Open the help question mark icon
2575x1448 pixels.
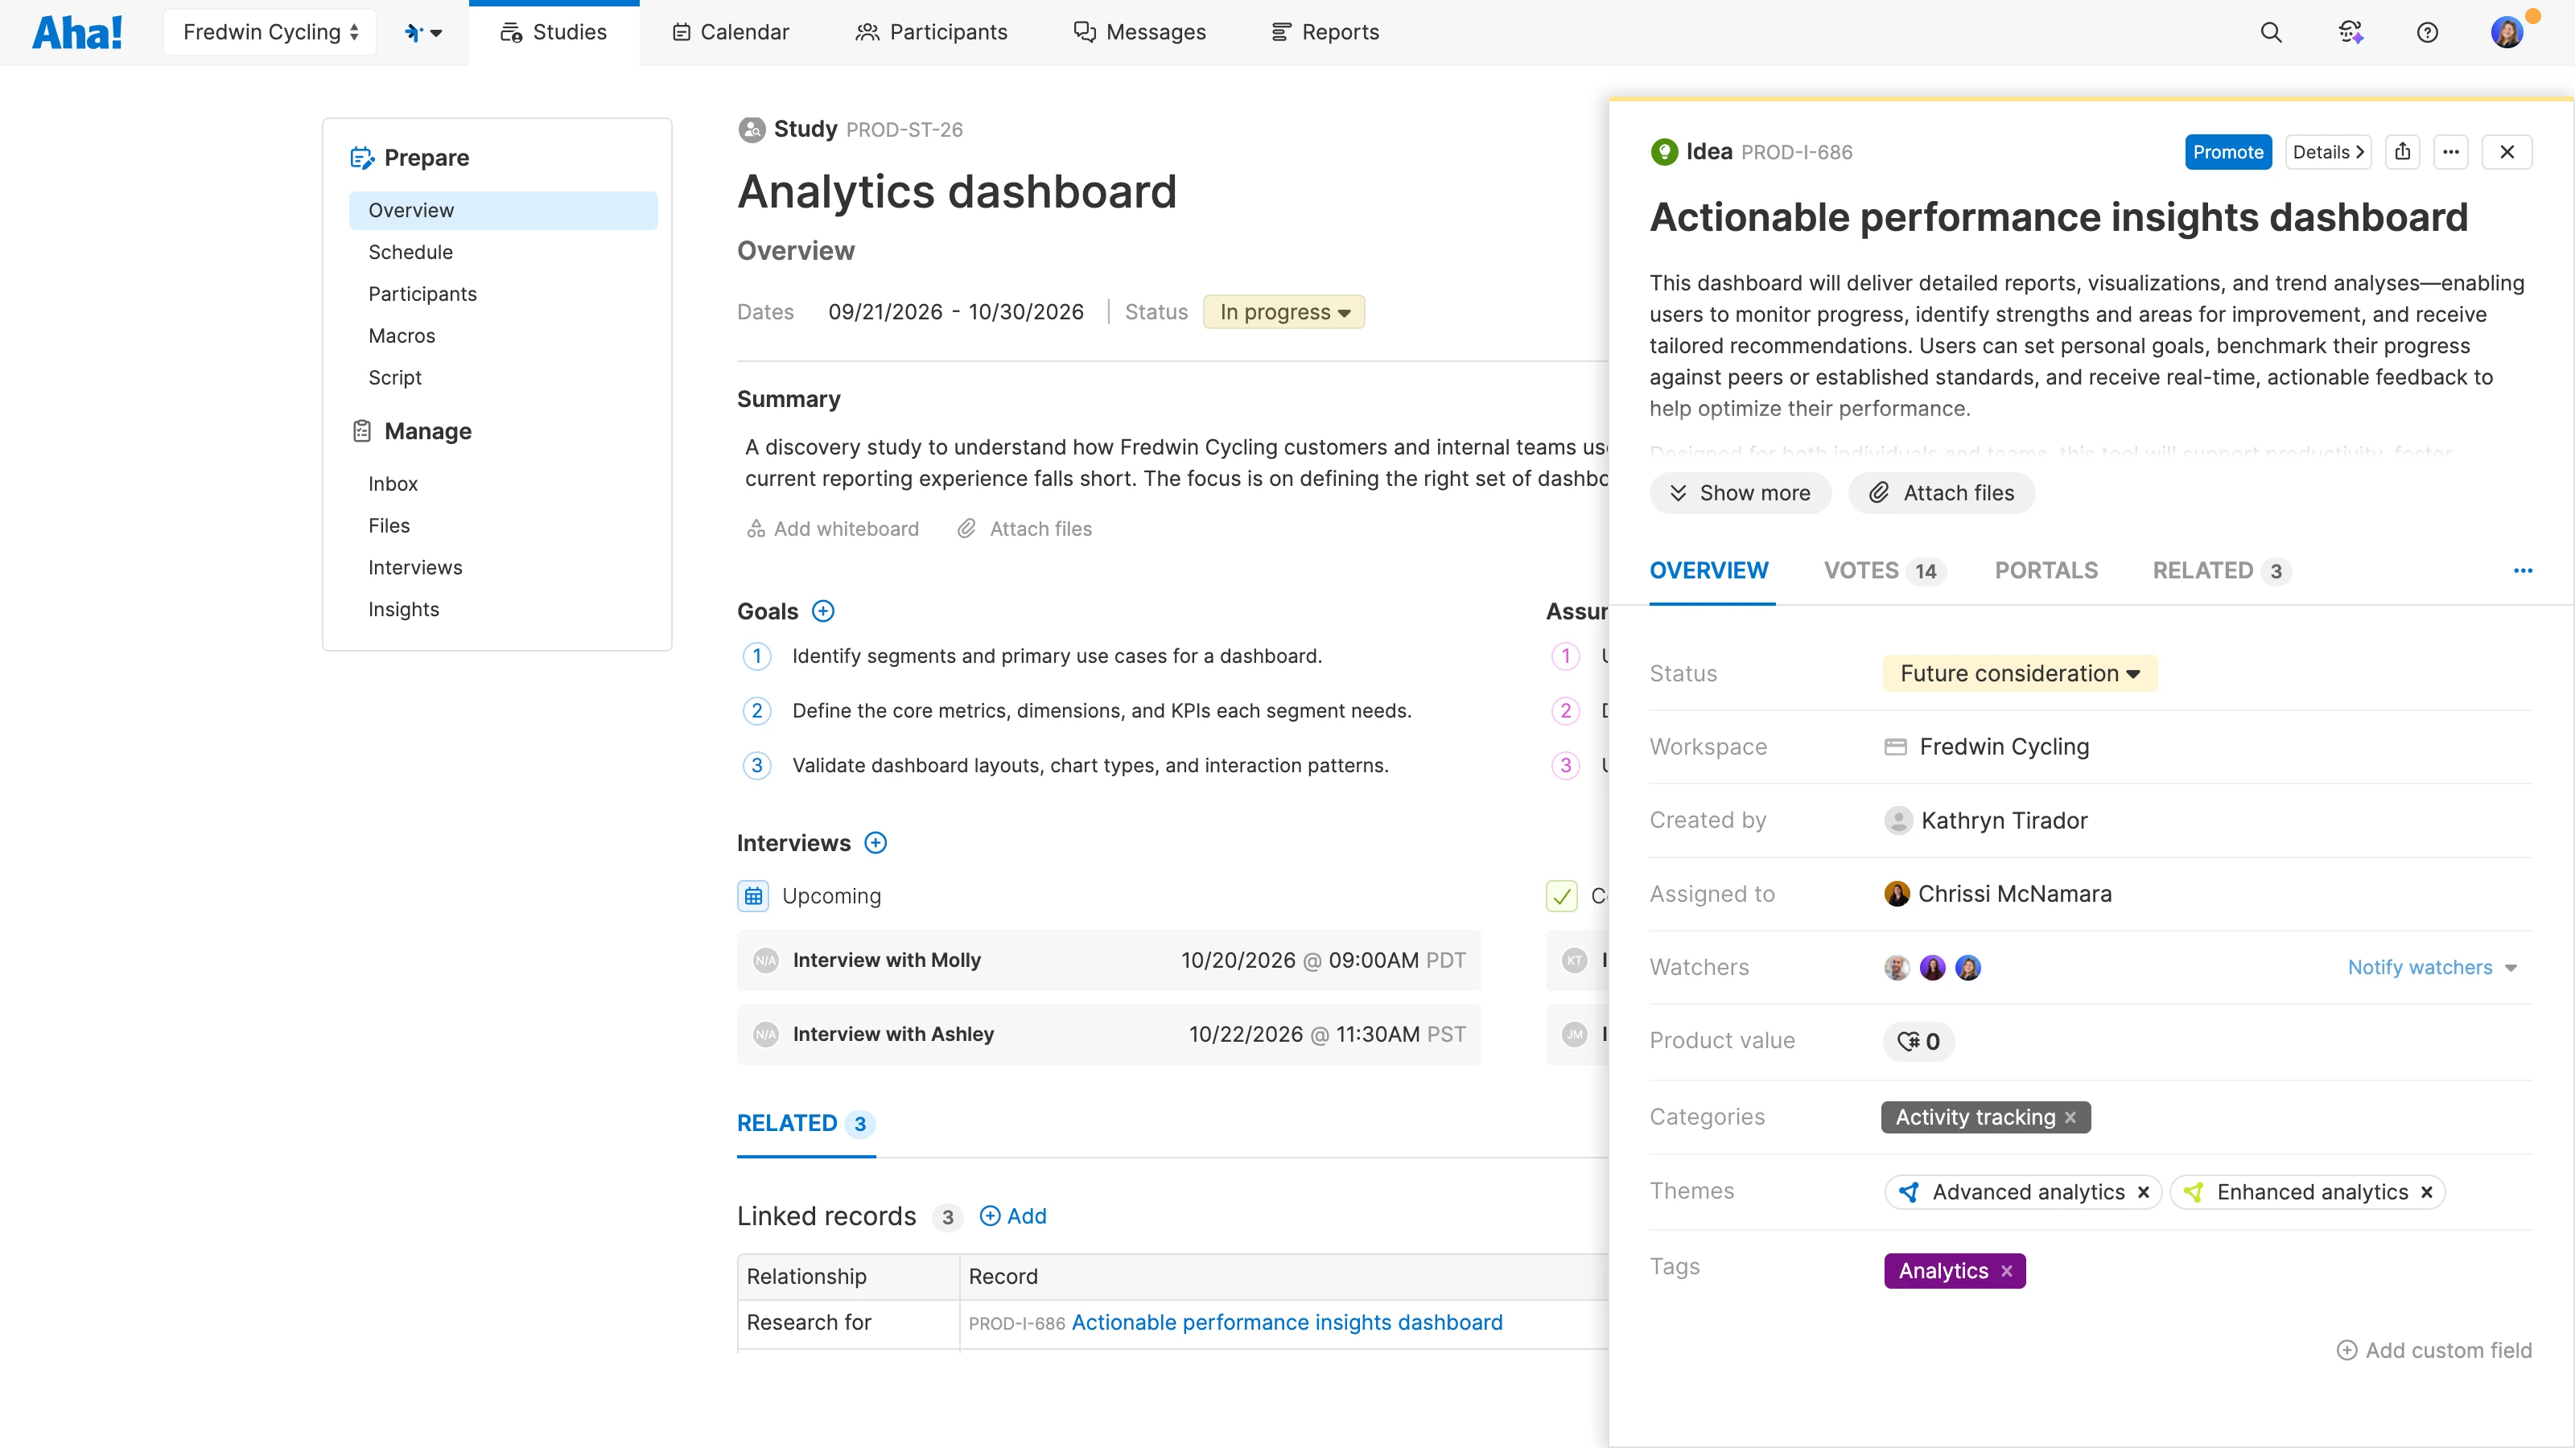[2427, 32]
